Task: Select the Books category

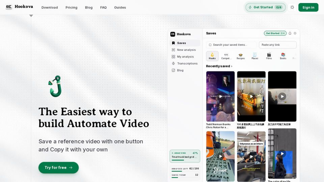Action: pyautogui.click(x=283, y=56)
